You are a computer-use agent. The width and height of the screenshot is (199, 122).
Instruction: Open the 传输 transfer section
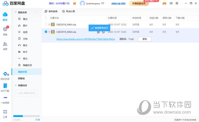[5, 31]
